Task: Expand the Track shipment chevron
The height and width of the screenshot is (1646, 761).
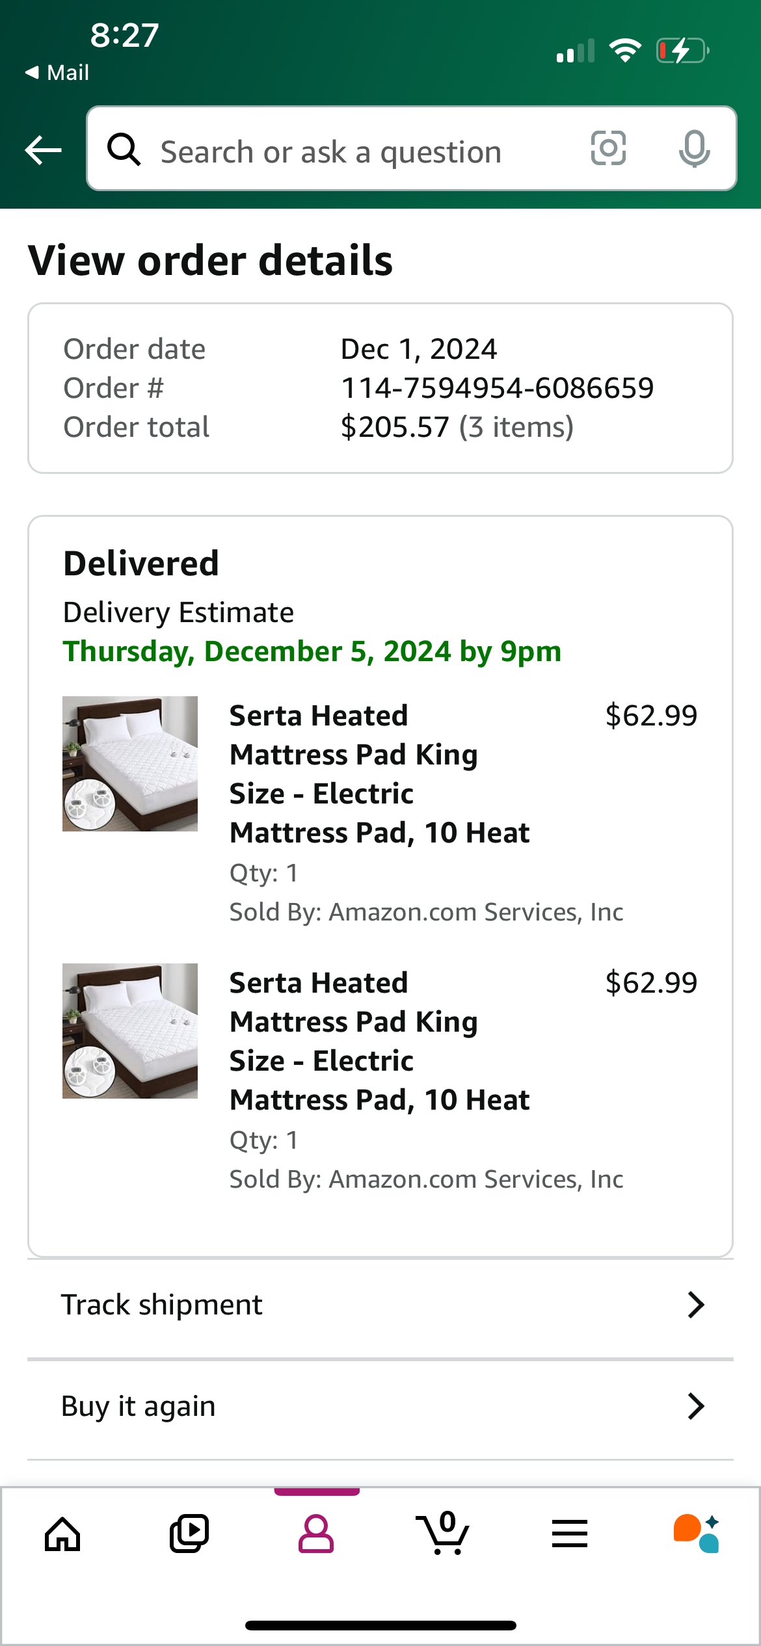Action: pos(696,1305)
